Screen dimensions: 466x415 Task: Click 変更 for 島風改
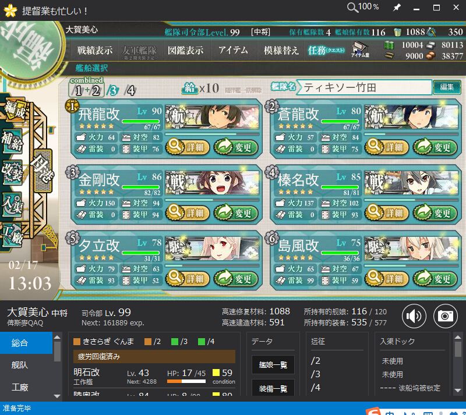[435, 279]
